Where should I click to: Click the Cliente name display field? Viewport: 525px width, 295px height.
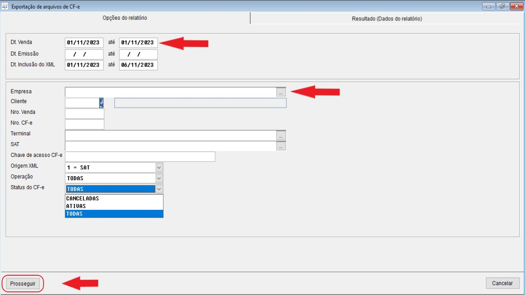(x=200, y=103)
